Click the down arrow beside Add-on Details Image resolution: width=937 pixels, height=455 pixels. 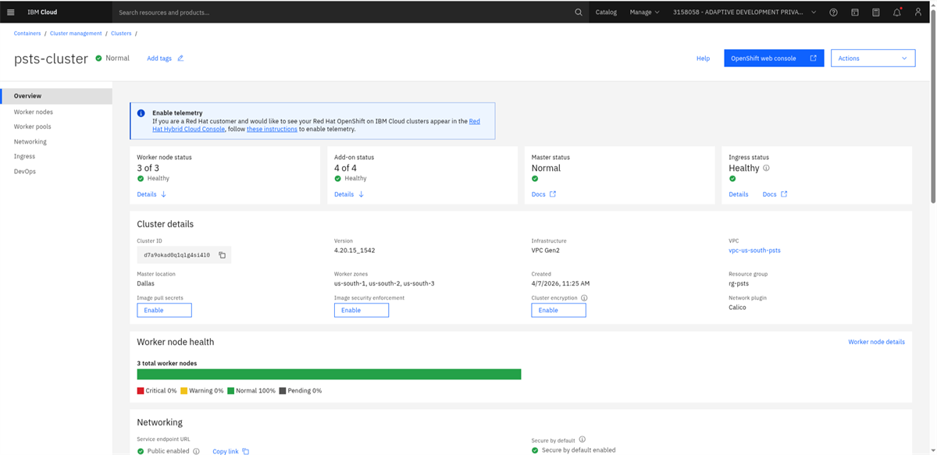(361, 194)
